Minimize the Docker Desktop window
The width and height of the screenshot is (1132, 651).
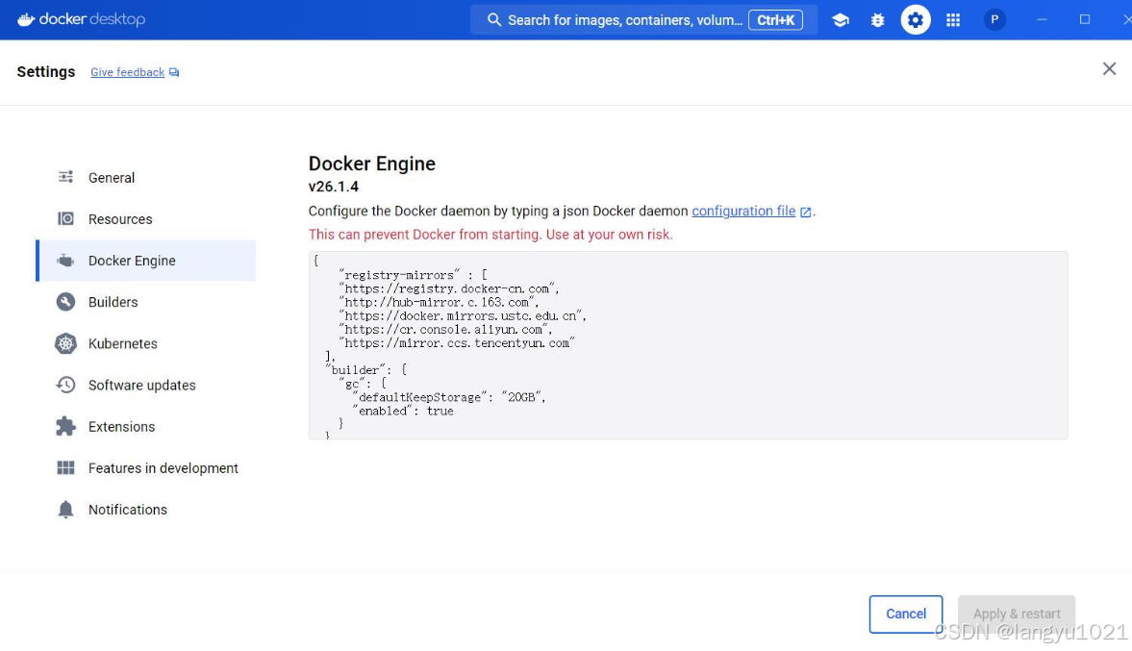1042,20
